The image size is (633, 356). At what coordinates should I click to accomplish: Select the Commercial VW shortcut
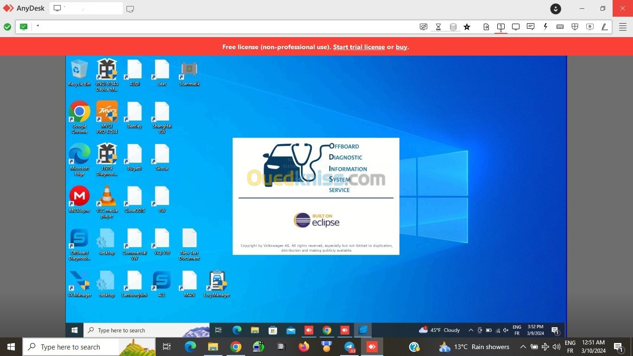[134, 243]
